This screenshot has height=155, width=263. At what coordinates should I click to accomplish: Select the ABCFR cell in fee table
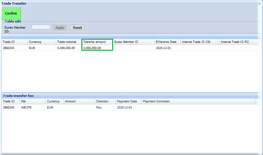pos(32,108)
